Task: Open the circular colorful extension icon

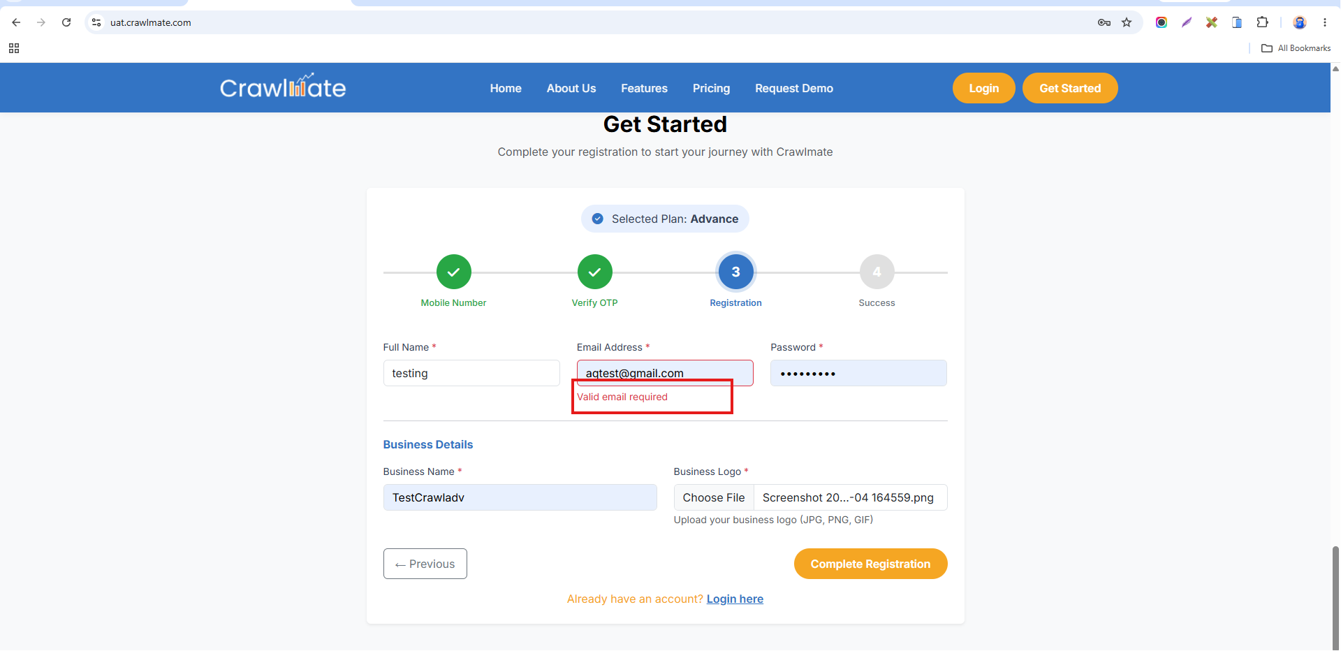Action: pos(1162,22)
